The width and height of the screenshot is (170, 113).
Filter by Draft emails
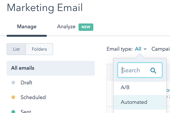pyautogui.click(x=27, y=83)
